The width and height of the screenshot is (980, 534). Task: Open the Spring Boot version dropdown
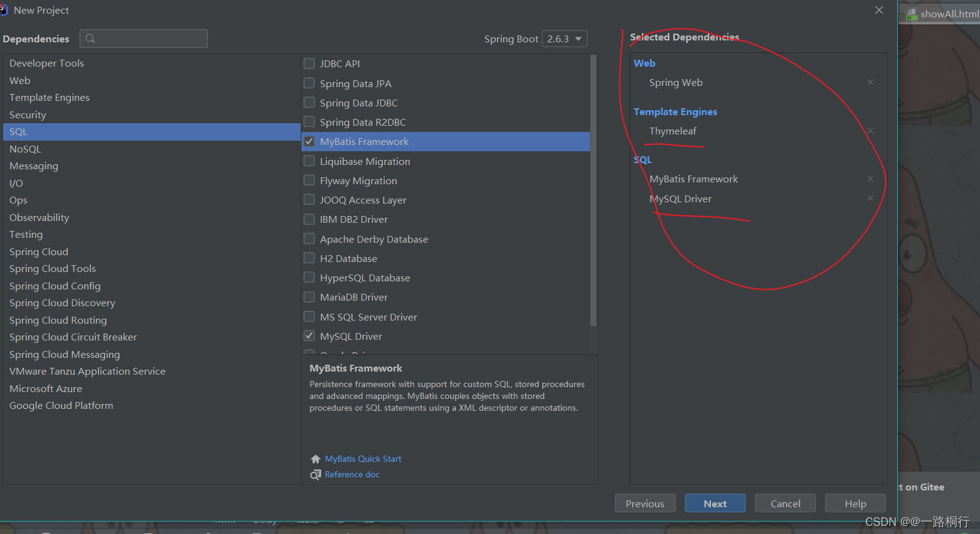point(565,39)
